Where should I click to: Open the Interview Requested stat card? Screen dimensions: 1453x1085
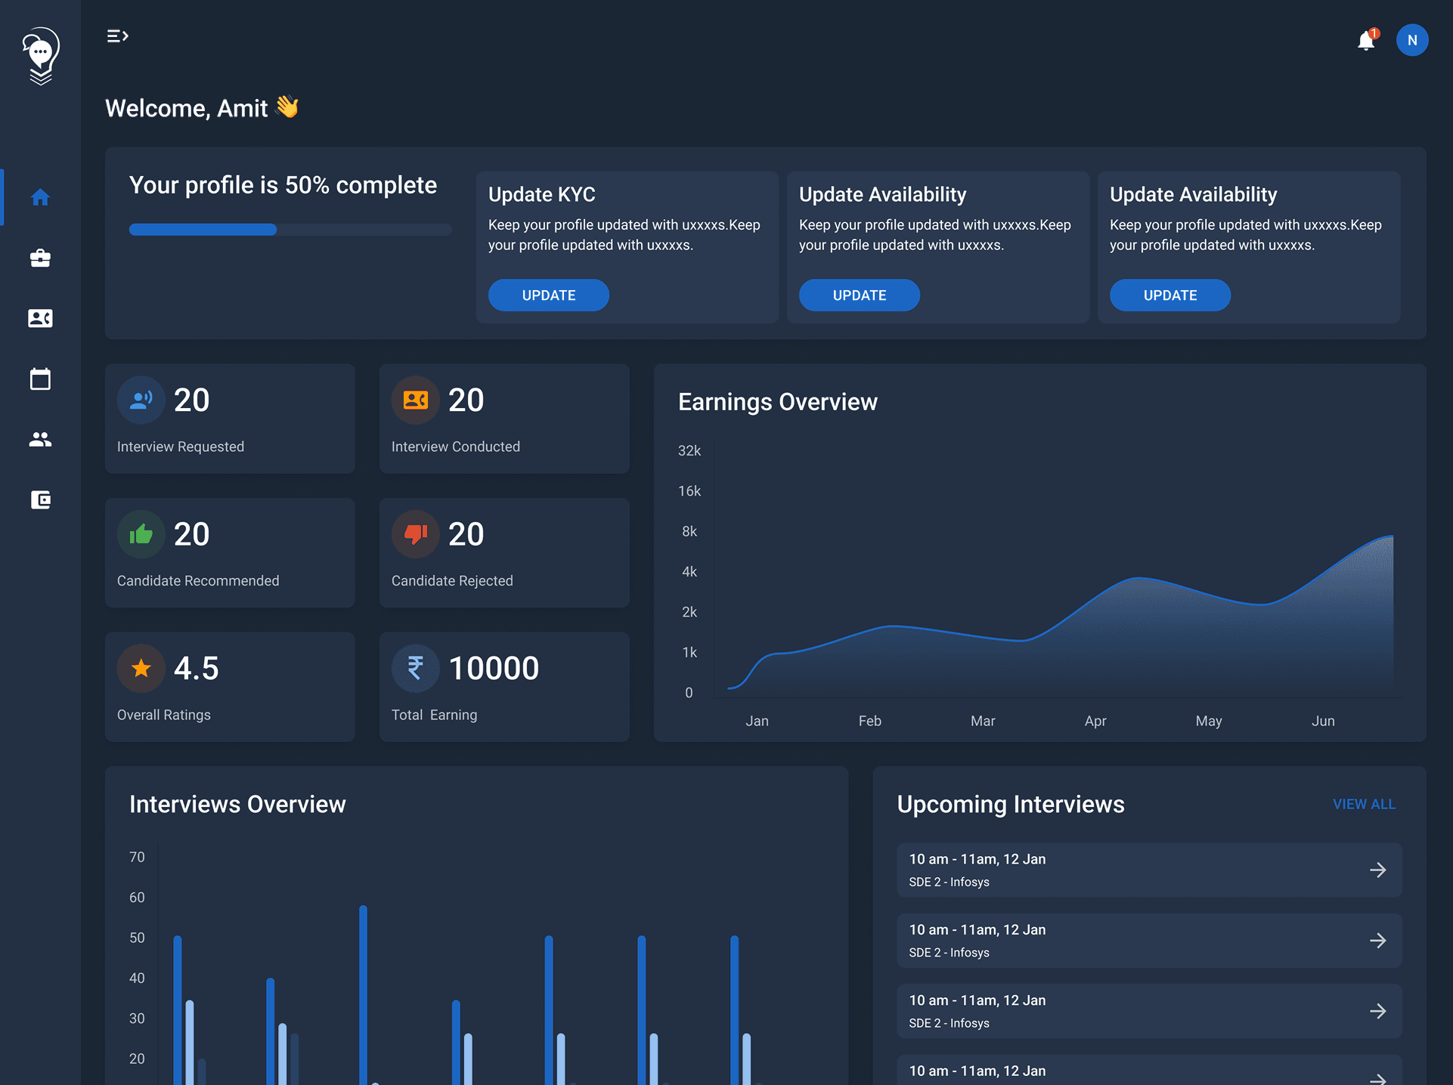[x=230, y=419]
